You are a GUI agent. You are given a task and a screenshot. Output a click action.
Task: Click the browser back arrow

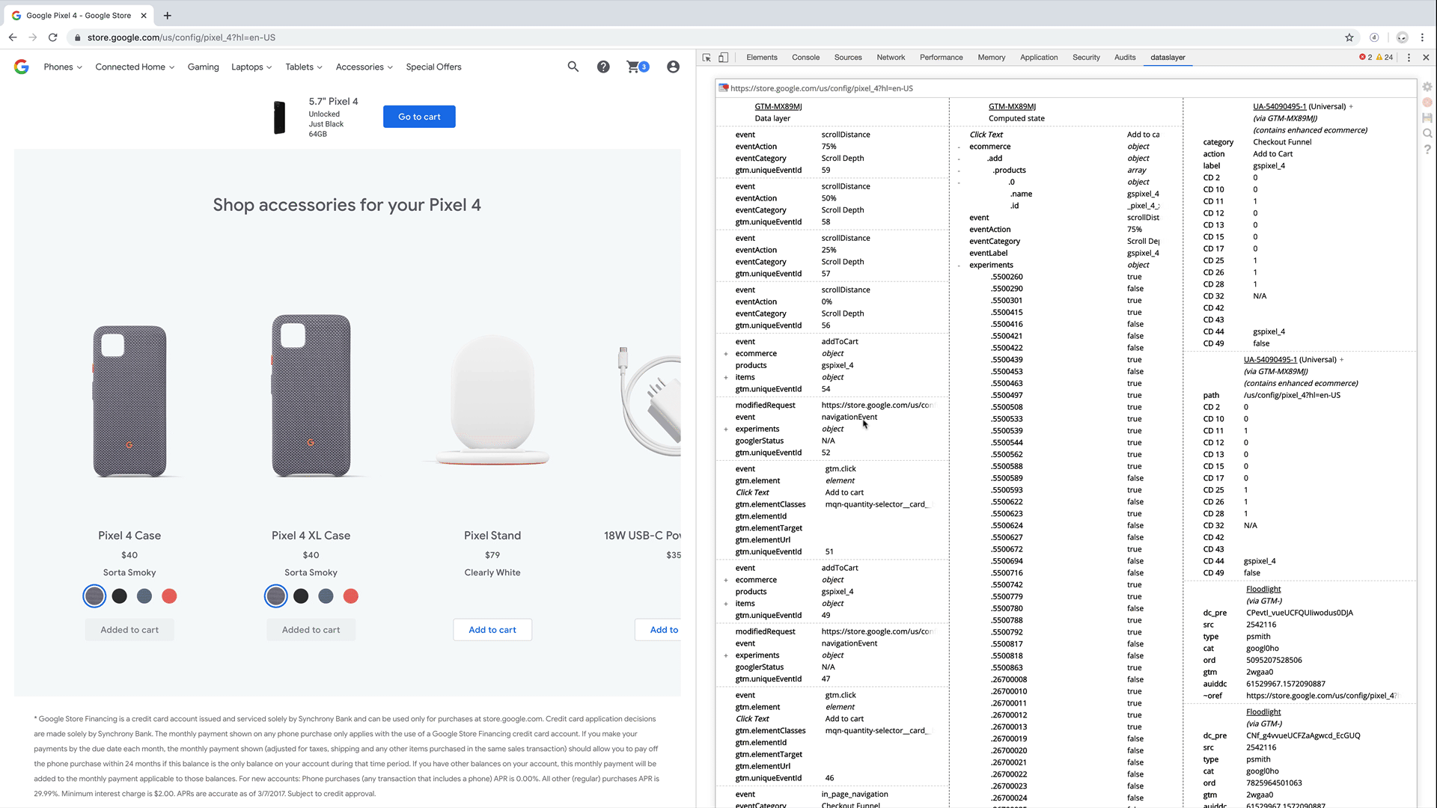click(13, 37)
